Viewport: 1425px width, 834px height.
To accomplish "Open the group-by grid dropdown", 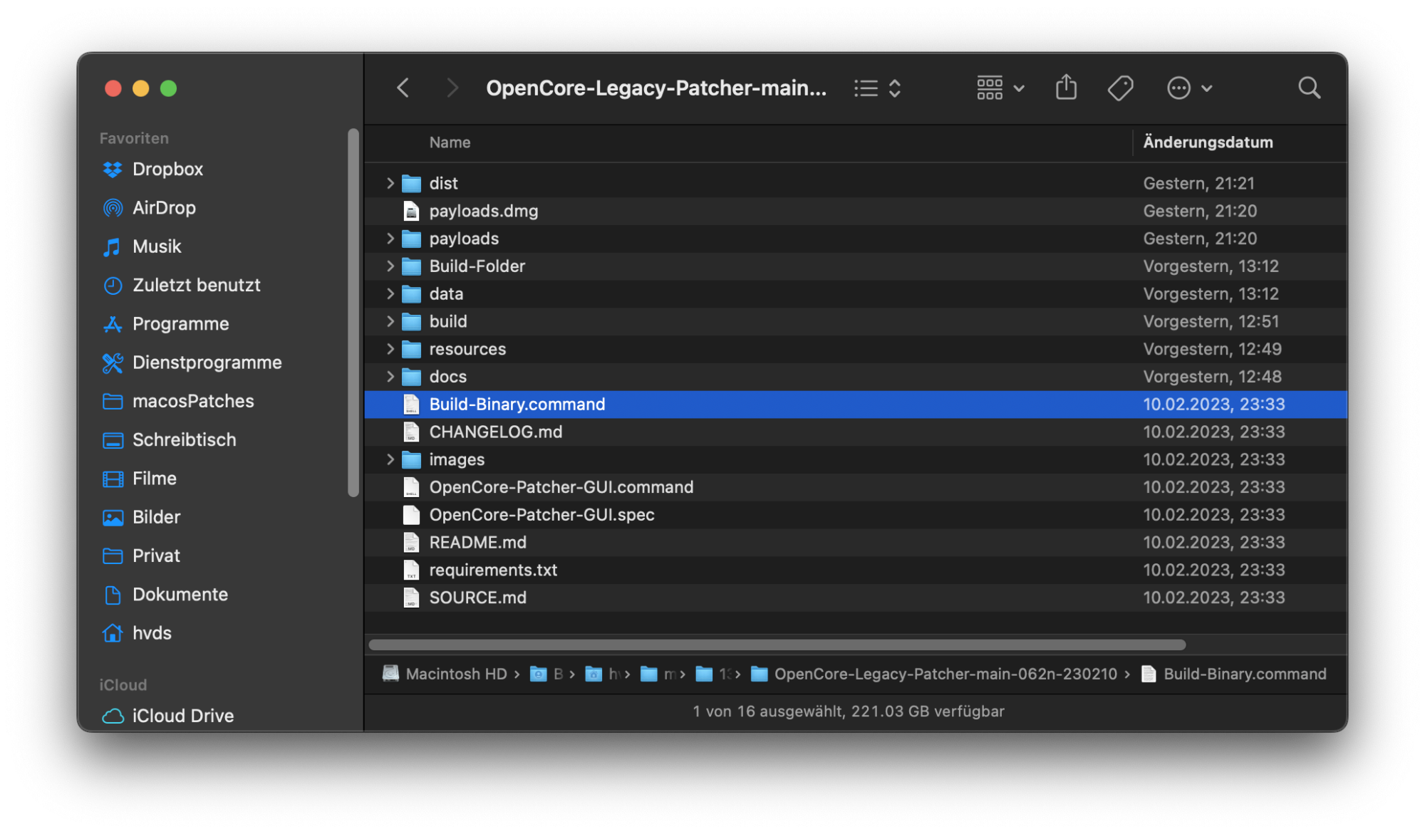I will pos(1000,88).
